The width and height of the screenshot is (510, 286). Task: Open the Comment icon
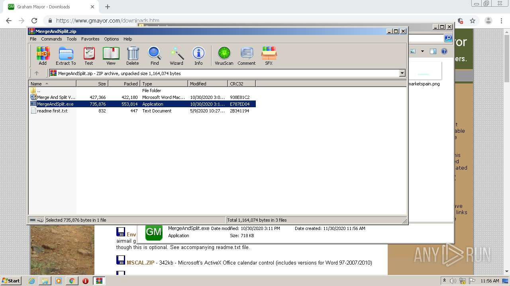tap(247, 56)
